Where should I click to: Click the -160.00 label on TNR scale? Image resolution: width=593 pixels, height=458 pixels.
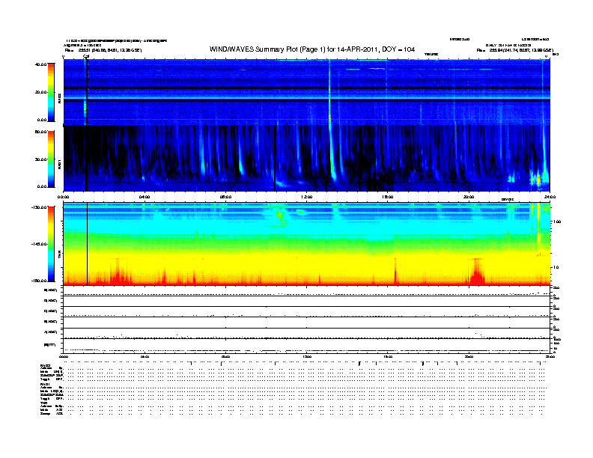(39, 281)
